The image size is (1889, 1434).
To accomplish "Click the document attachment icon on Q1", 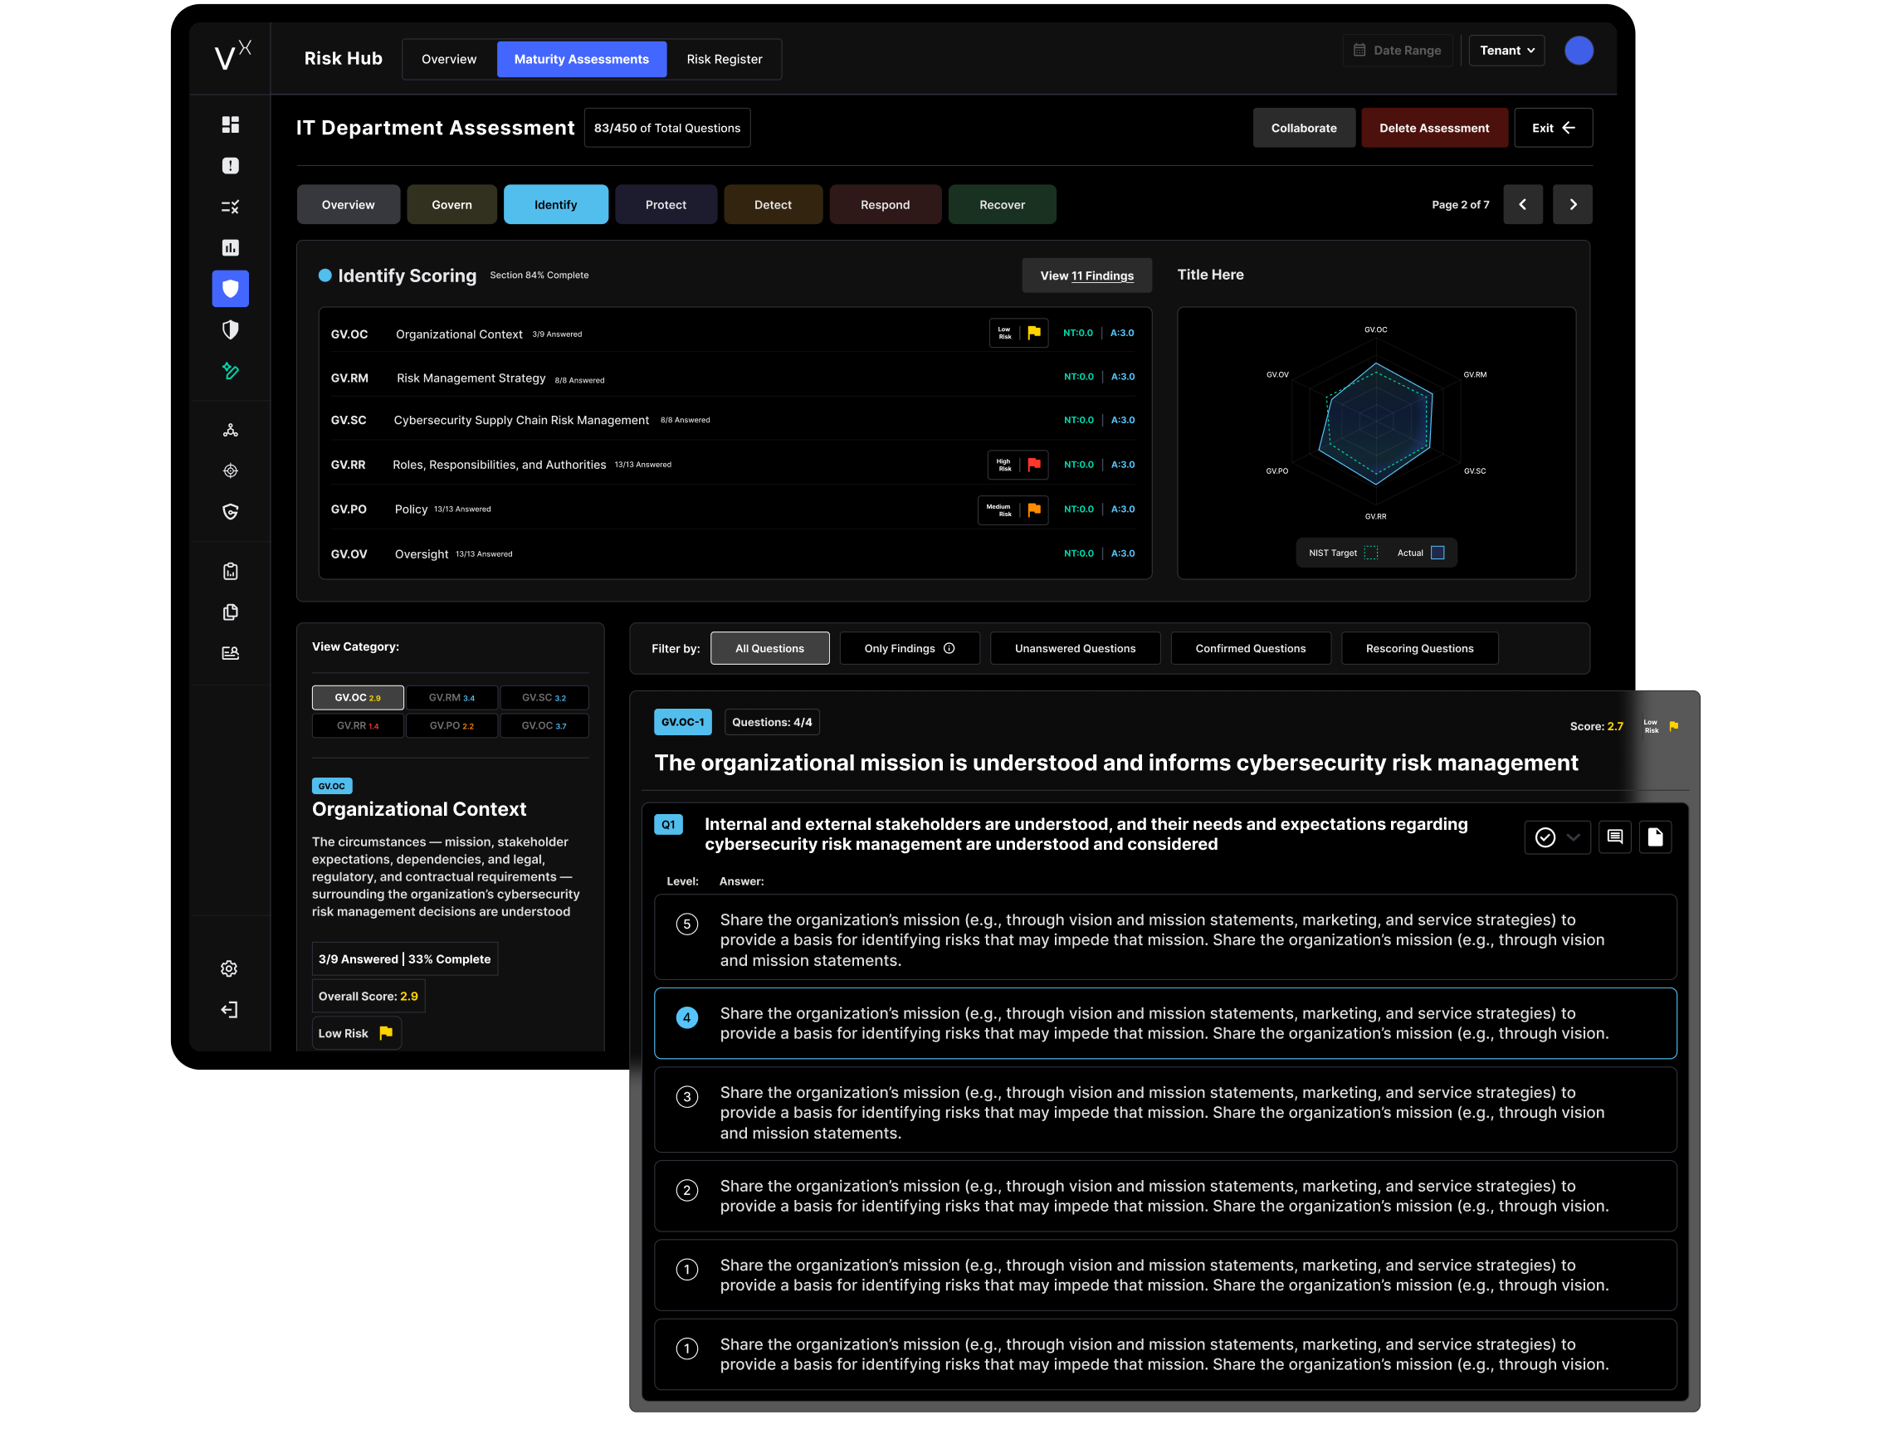I will click(1655, 837).
